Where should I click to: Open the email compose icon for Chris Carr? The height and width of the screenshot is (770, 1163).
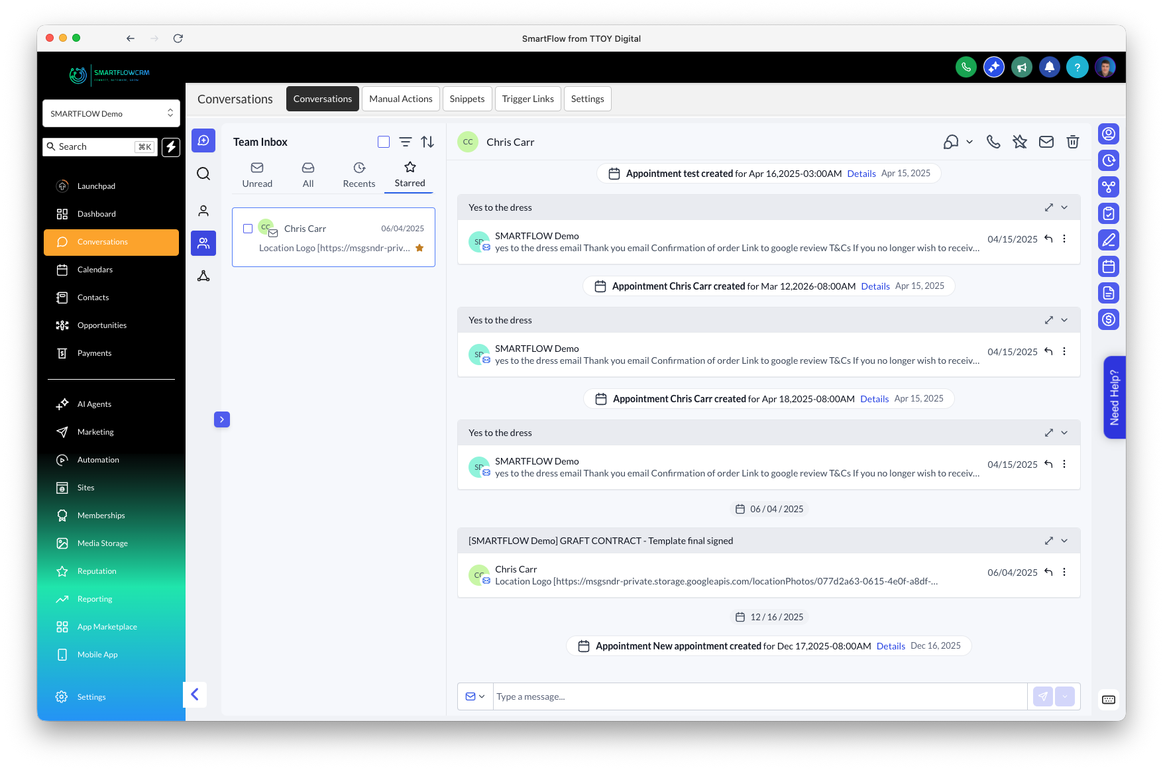pyautogui.click(x=1046, y=141)
